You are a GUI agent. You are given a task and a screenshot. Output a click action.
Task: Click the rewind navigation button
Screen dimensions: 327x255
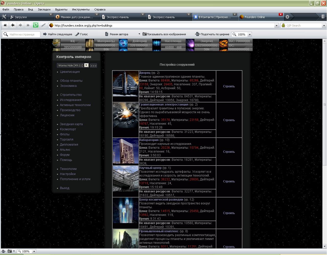click(5, 25)
